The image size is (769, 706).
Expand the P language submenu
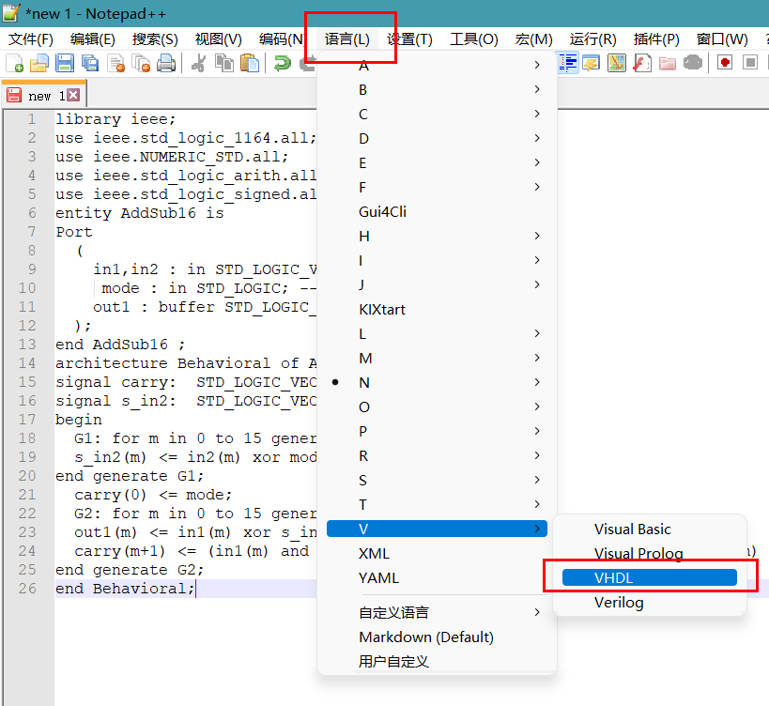coord(437,432)
